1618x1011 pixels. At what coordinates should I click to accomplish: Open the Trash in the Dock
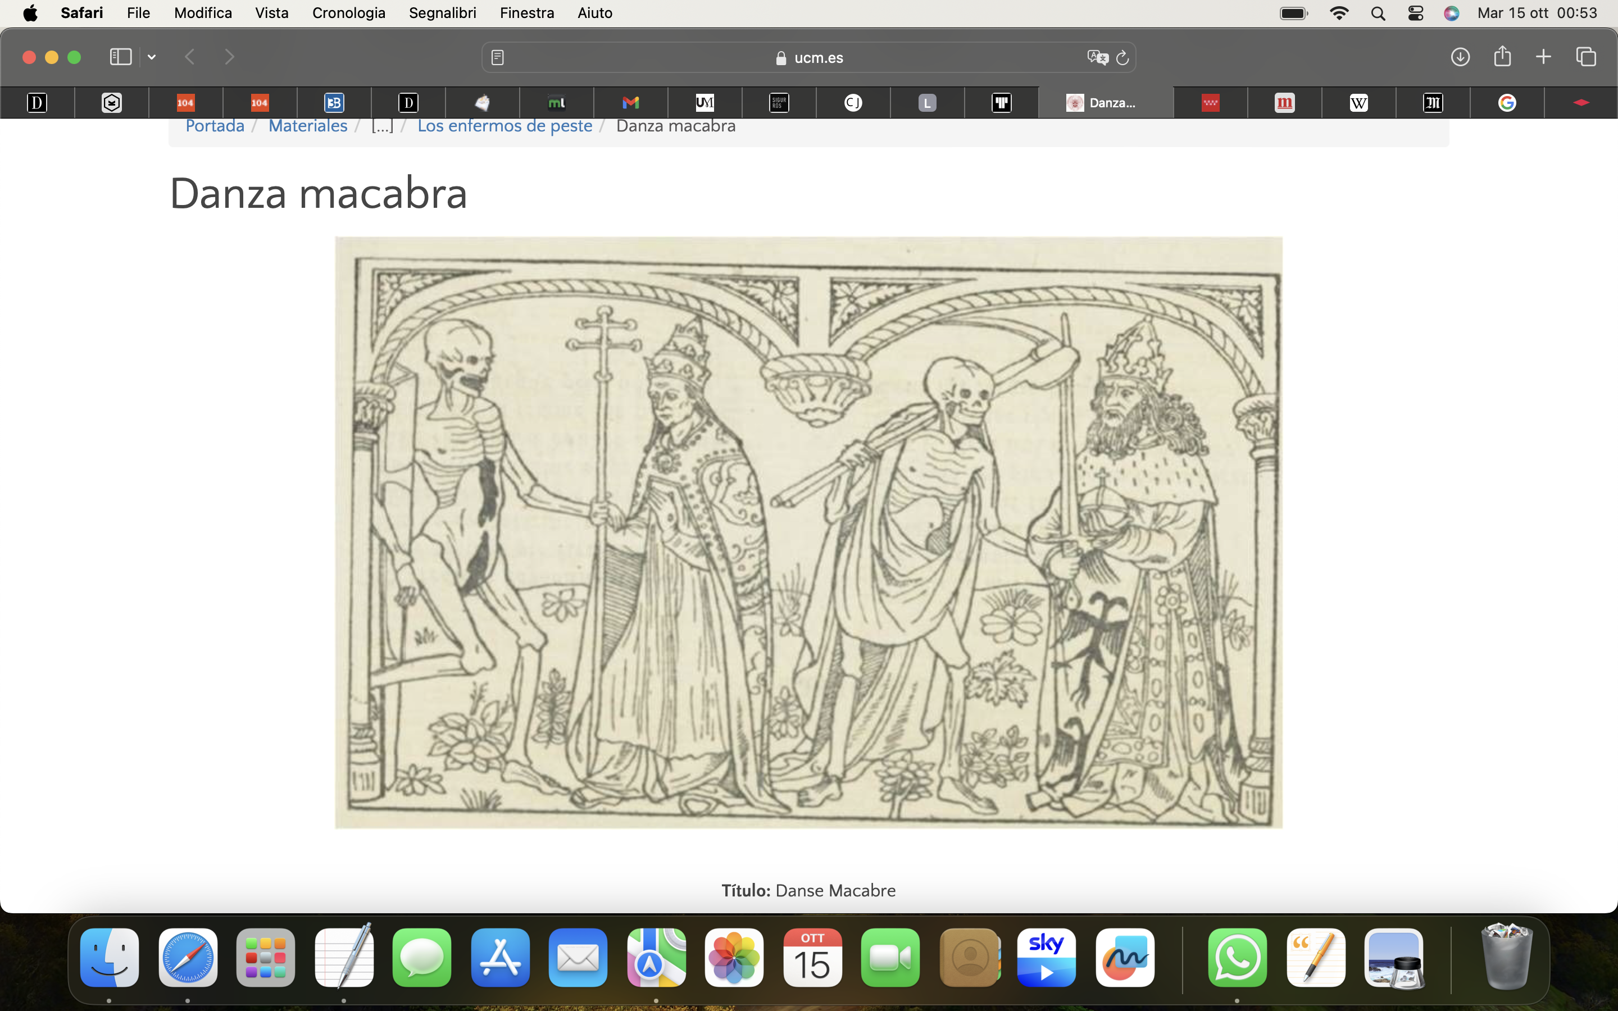click(1506, 956)
